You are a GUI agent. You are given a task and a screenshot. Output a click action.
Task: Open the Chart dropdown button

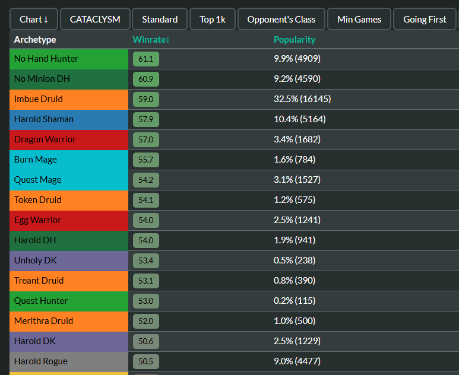click(x=34, y=20)
